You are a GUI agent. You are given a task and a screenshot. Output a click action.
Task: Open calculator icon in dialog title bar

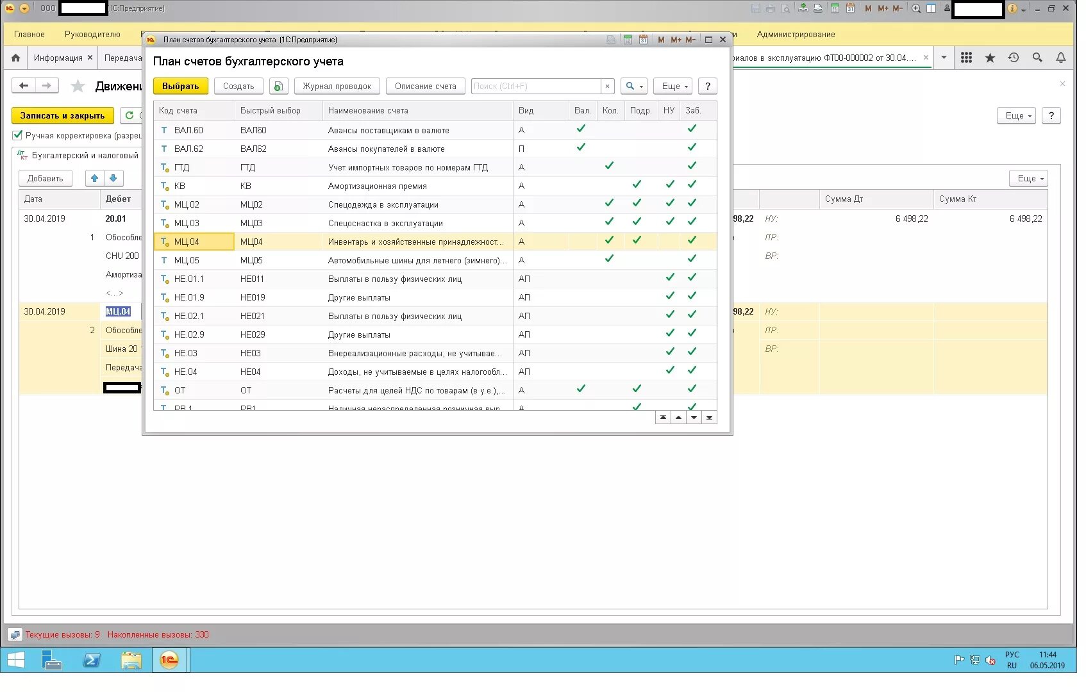[x=628, y=40]
